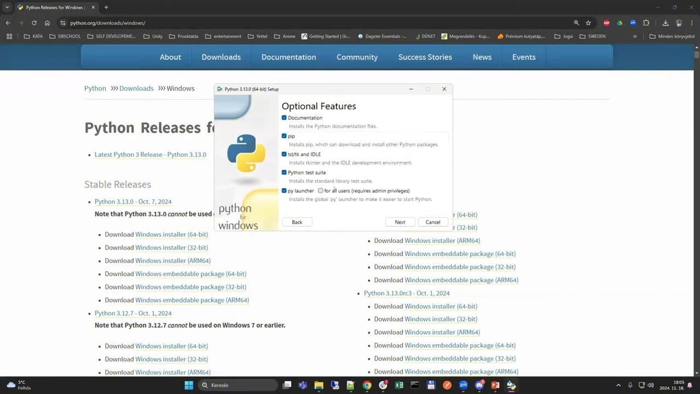Open the Minden könyvjelző folder
The width and height of the screenshot is (700, 394).
point(672,36)
